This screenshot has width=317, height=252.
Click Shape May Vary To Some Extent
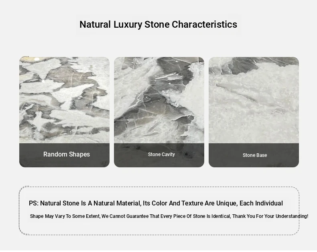[x=65, y=216]
